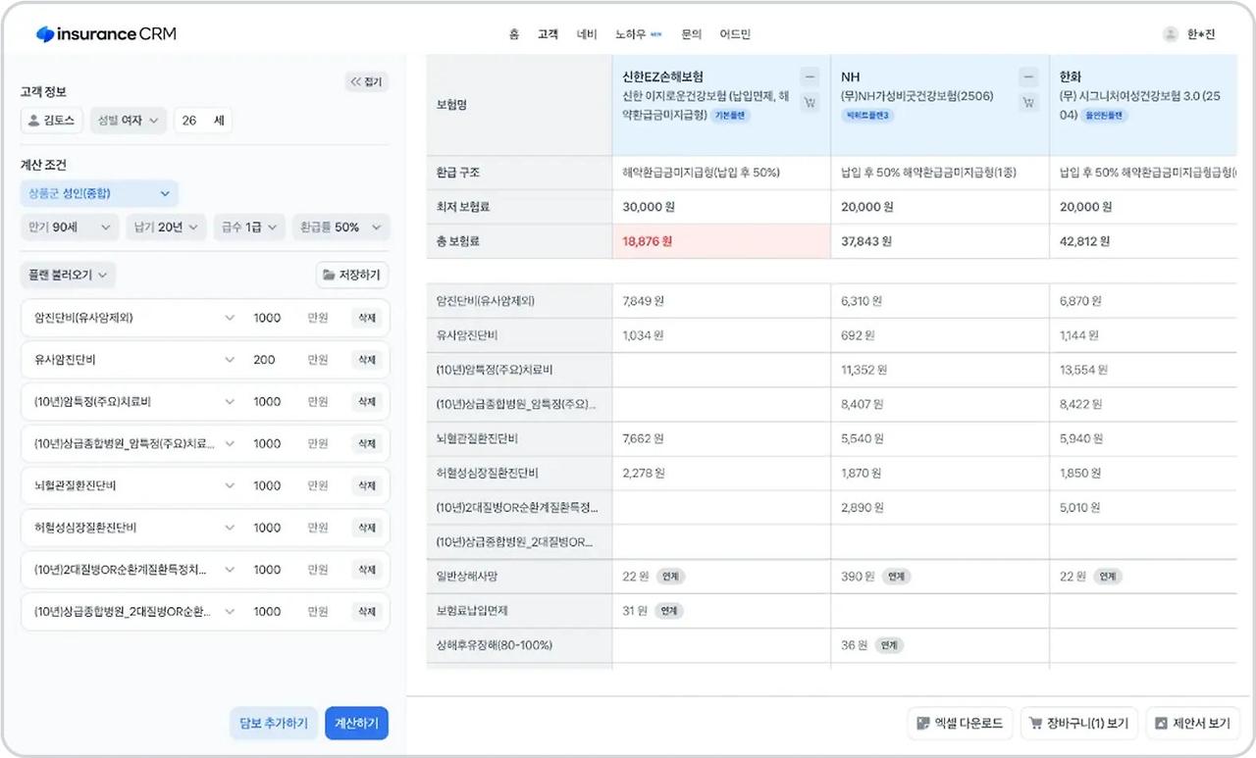Click 연계 badge beside 390 원
This screenshot has width=1256, height=758.
[x=896, y=577]
